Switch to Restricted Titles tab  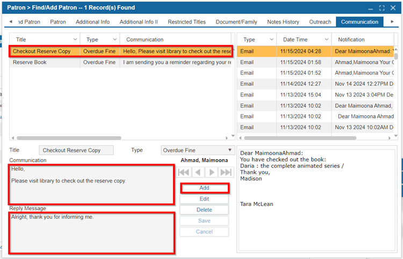[187, 22]
